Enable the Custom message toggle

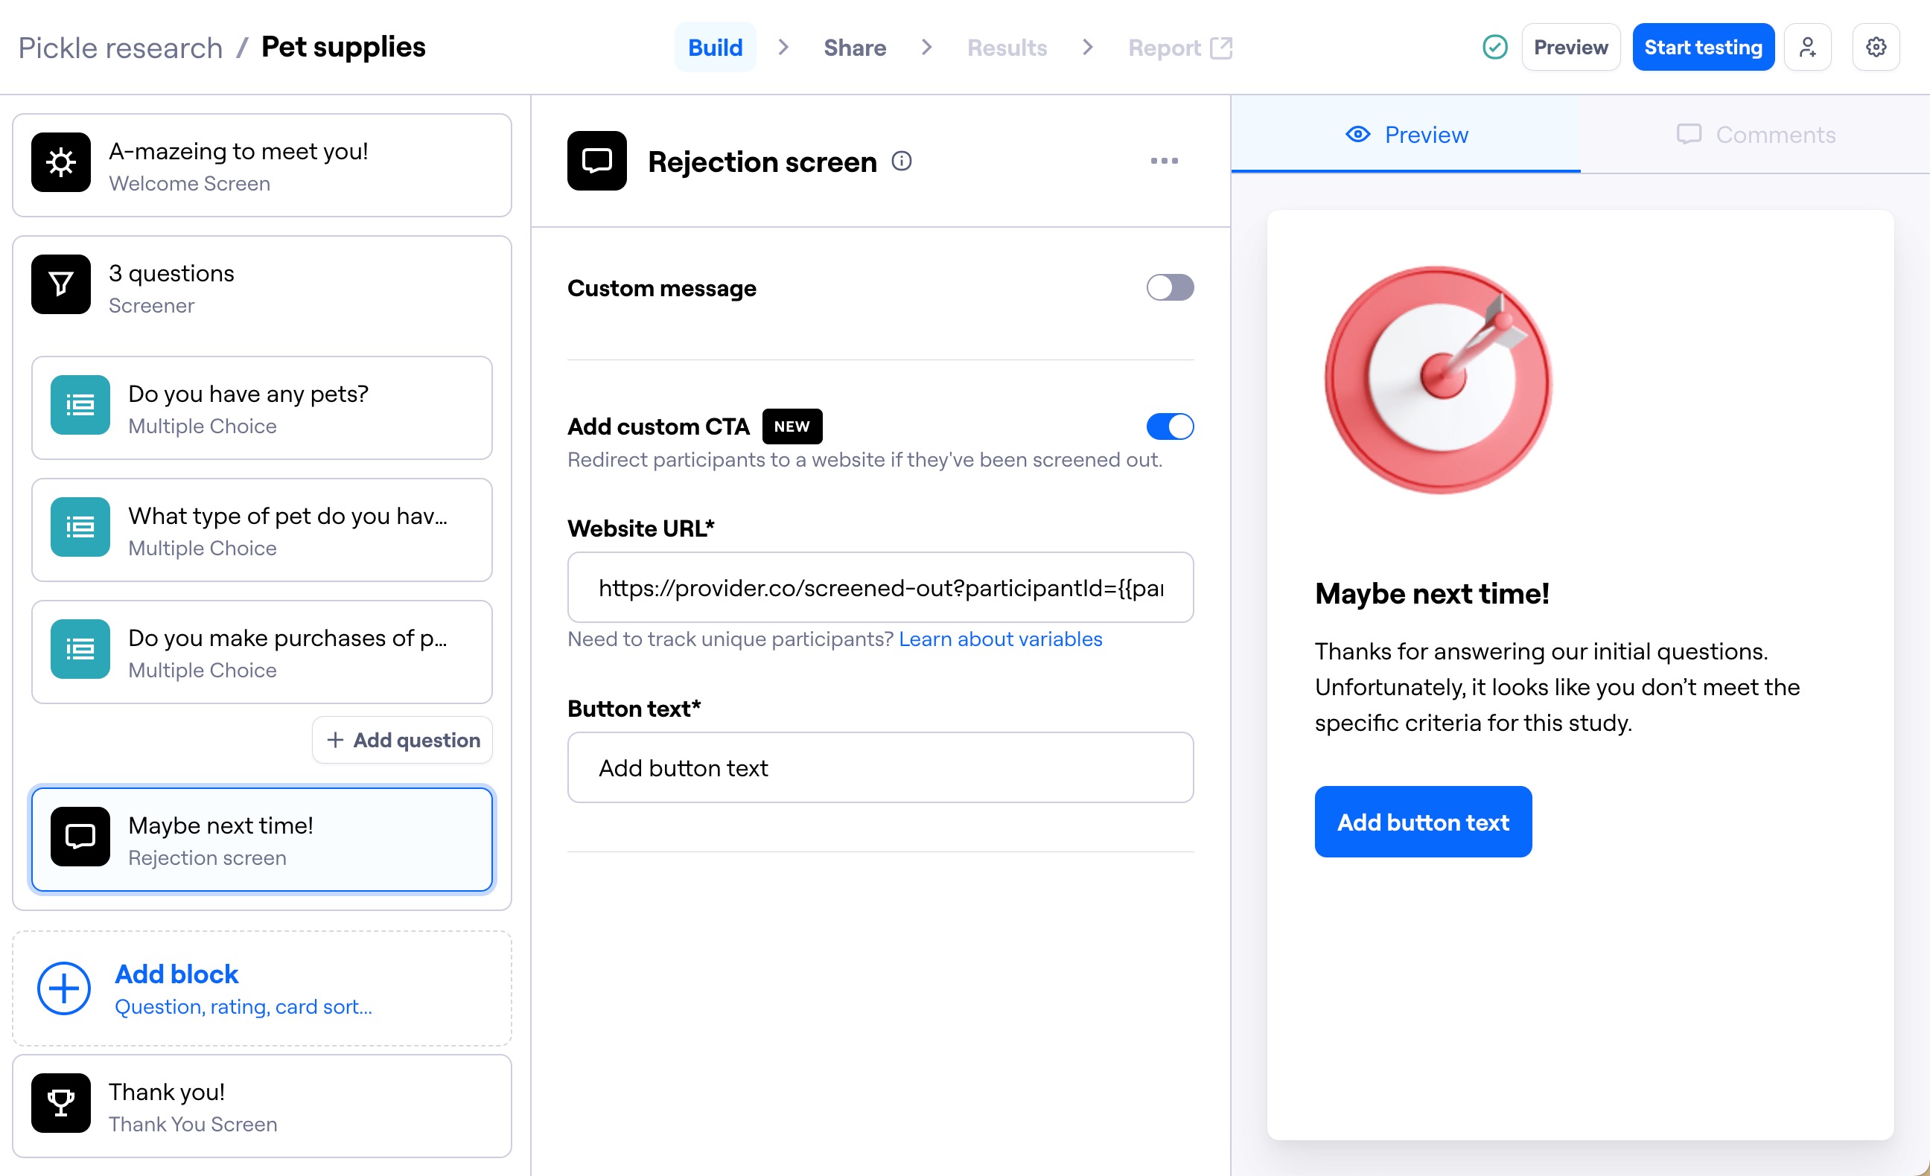point(1170,287)
